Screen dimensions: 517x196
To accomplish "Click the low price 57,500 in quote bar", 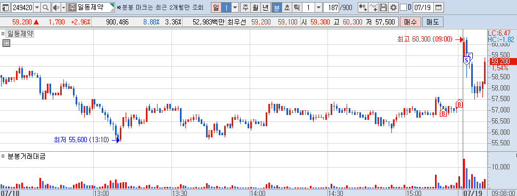I will point(385,22).
